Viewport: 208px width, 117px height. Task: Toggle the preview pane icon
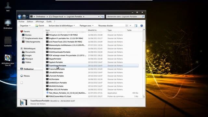pos(136,26)
